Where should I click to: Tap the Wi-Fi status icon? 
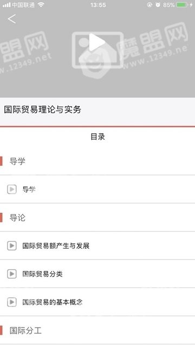41,5
